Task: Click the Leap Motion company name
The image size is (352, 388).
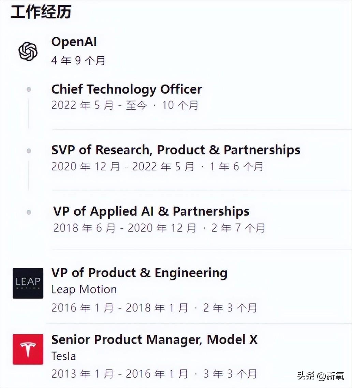Action: click(x=84, y=290)
